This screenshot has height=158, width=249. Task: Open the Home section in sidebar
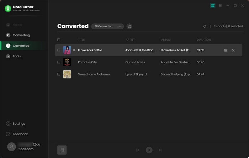(x=14, y=25)
